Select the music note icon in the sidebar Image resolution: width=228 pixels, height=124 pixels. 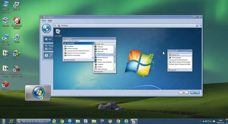[x=50, y=55]
